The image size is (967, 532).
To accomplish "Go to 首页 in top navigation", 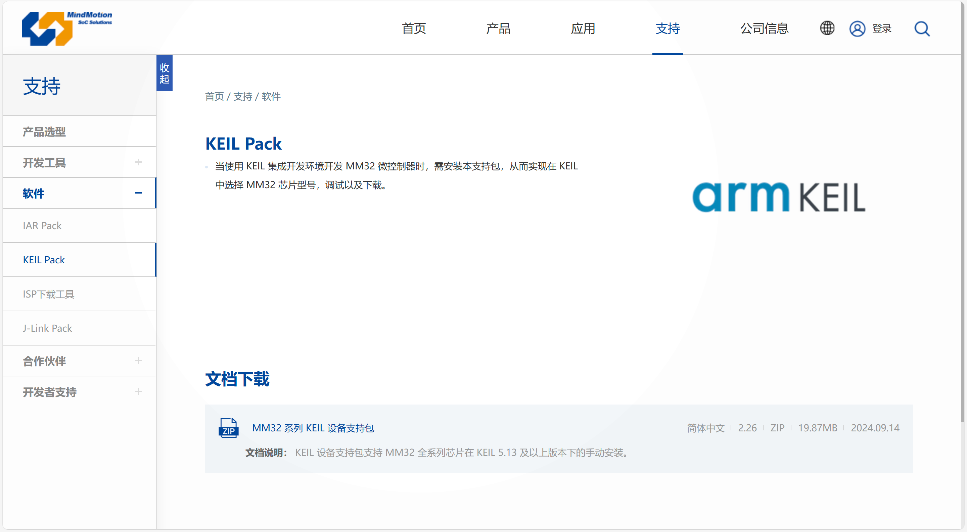I will point(414,29).
